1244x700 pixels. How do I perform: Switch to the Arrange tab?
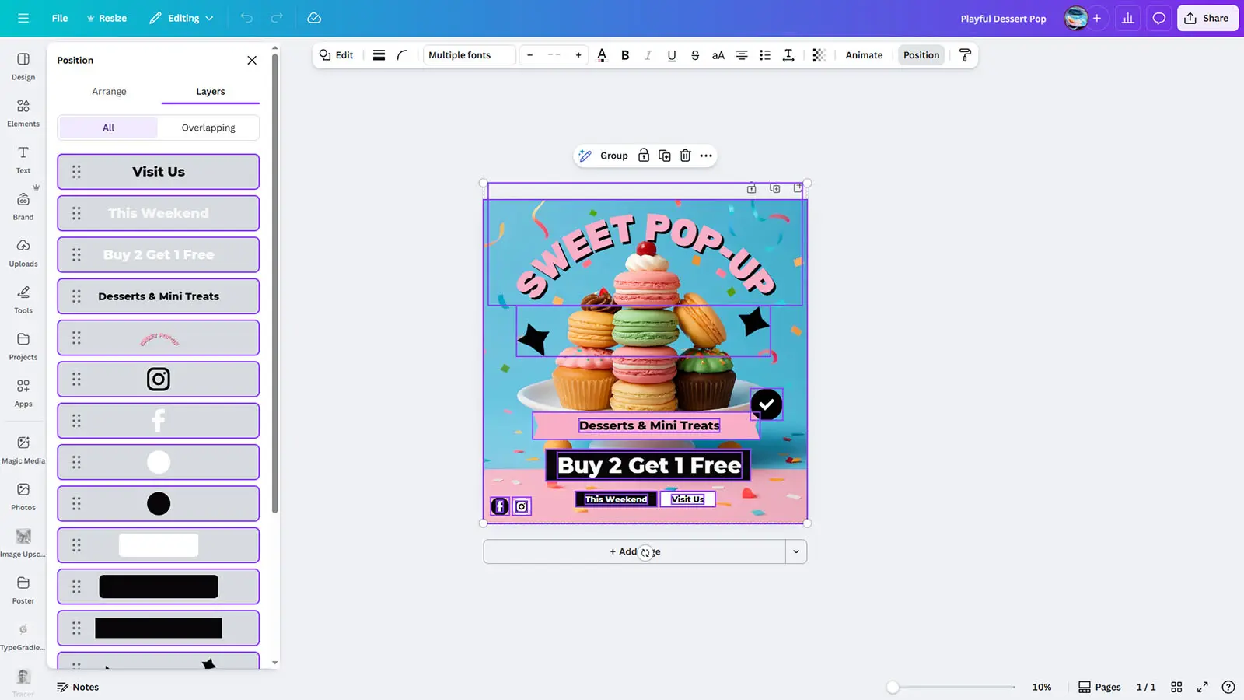click(109, 91)
